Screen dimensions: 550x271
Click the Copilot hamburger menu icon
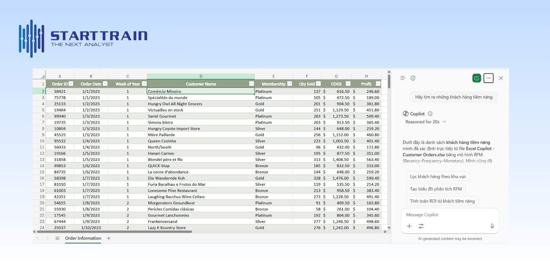click(x=403, y=78)
